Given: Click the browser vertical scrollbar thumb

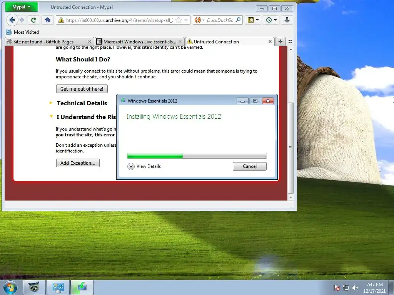Looking at the screenshot, I should (291, 148).
